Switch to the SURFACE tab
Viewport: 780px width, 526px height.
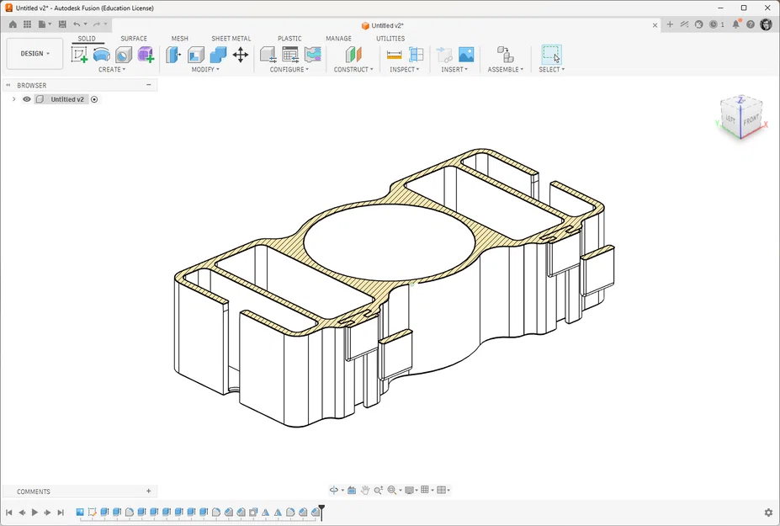click(134, 39)
